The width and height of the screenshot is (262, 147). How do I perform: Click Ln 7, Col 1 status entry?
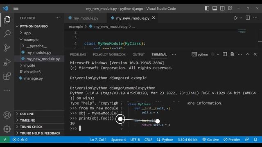pos(98,140)
